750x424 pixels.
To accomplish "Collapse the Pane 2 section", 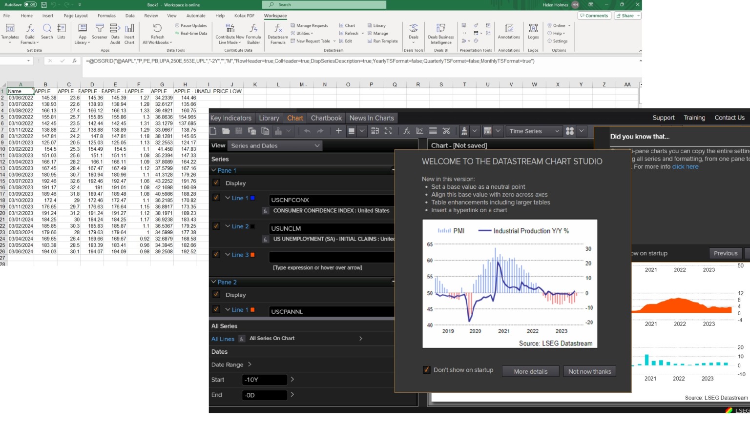I will [x=213, y=283].
